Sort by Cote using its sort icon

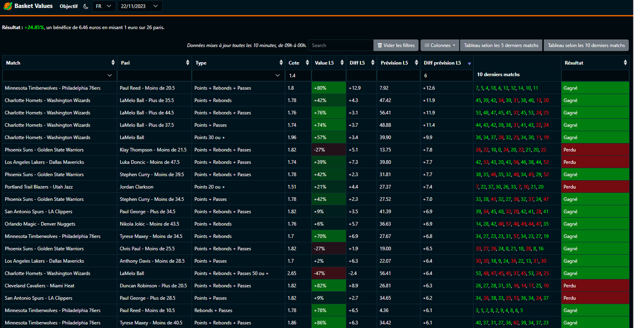(306, 63)
